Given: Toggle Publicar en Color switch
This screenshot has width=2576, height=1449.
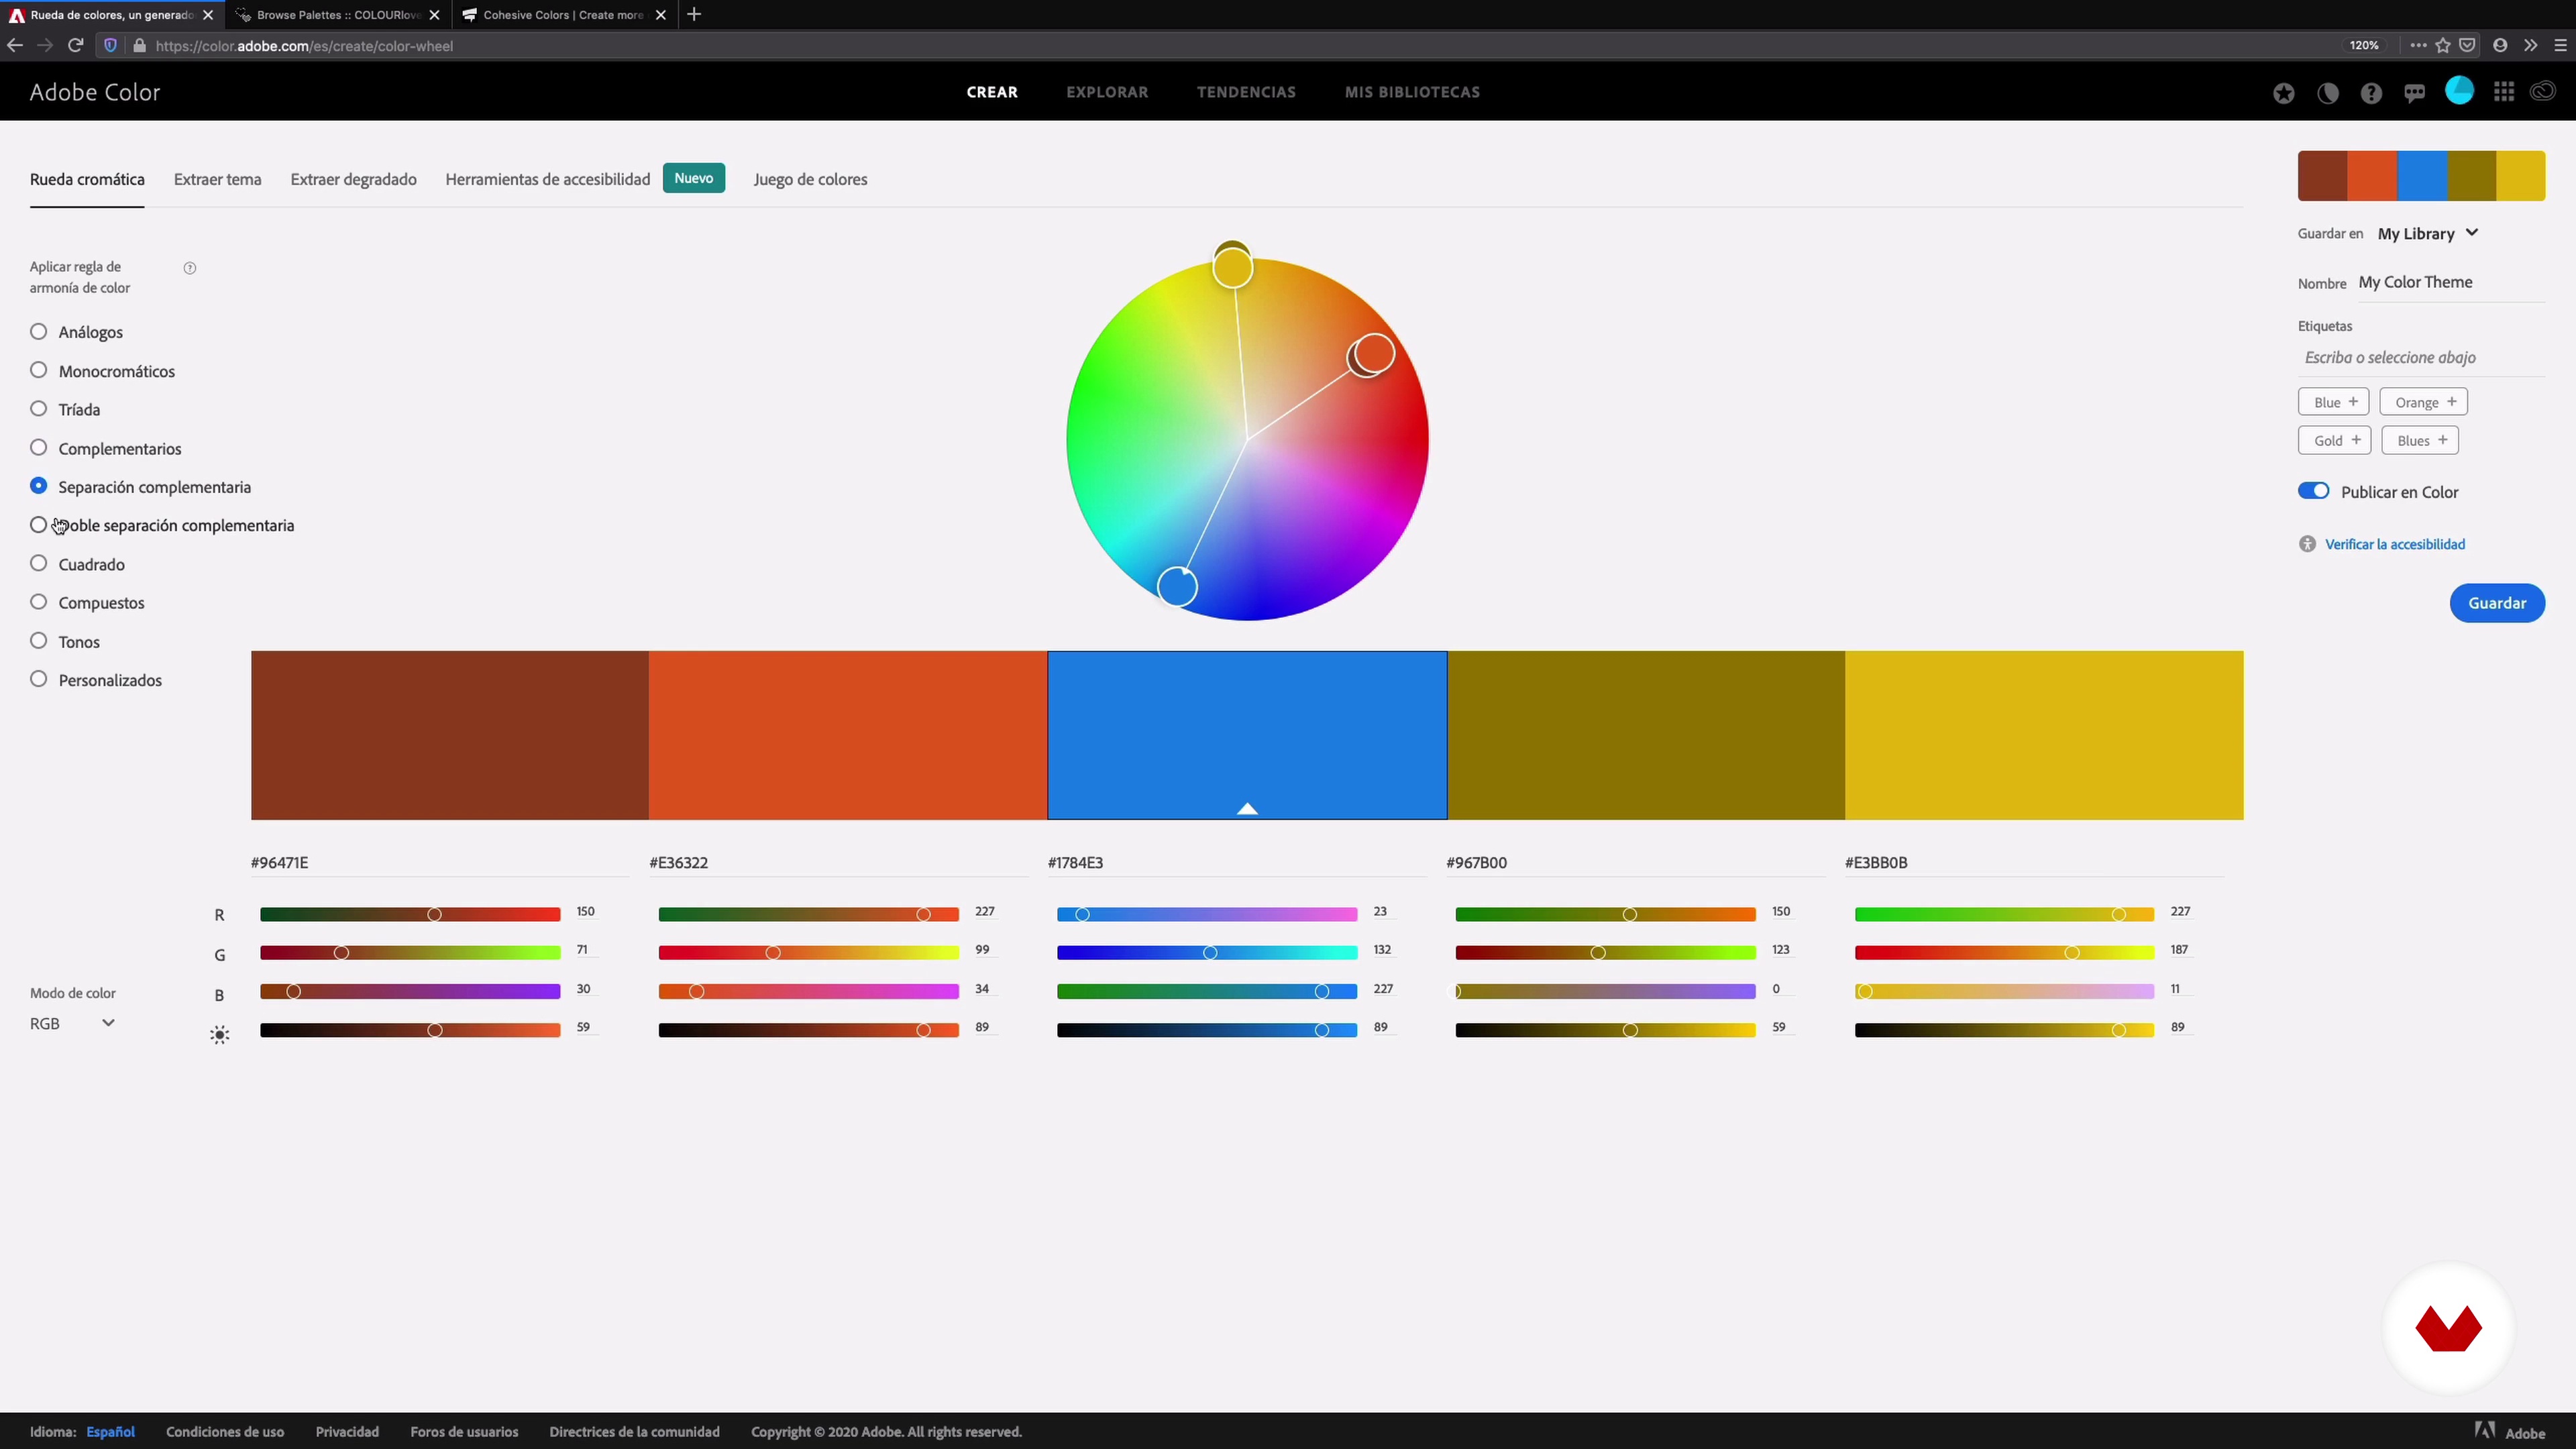Looking at the screenshot, I should pos(2313,491).
